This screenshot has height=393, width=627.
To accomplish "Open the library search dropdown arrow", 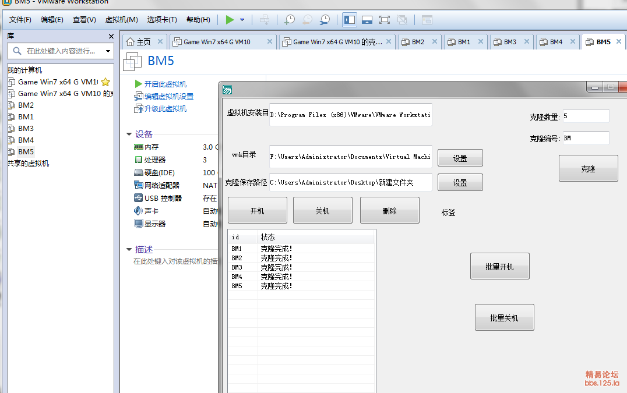I will click(108, 51).
